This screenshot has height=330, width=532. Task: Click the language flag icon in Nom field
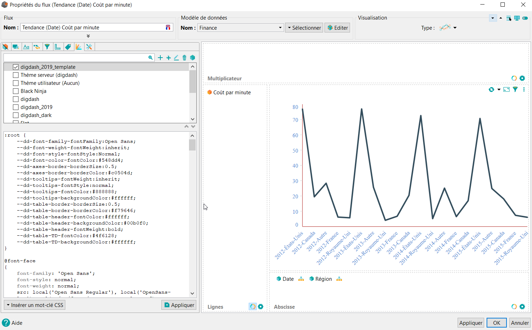pos(168,27)
